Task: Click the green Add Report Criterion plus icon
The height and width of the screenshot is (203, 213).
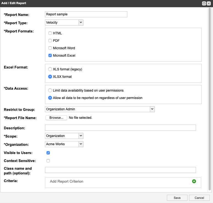Action: (194, 181)
